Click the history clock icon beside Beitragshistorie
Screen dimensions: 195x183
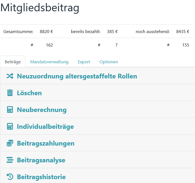pos(10,177)
